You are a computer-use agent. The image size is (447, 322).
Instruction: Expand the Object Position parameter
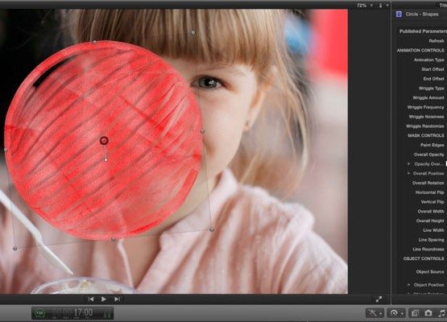click(409, 285)
